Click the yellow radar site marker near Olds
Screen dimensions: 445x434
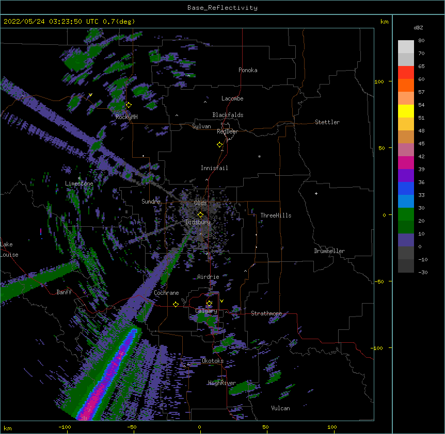[x=200, y=214]
